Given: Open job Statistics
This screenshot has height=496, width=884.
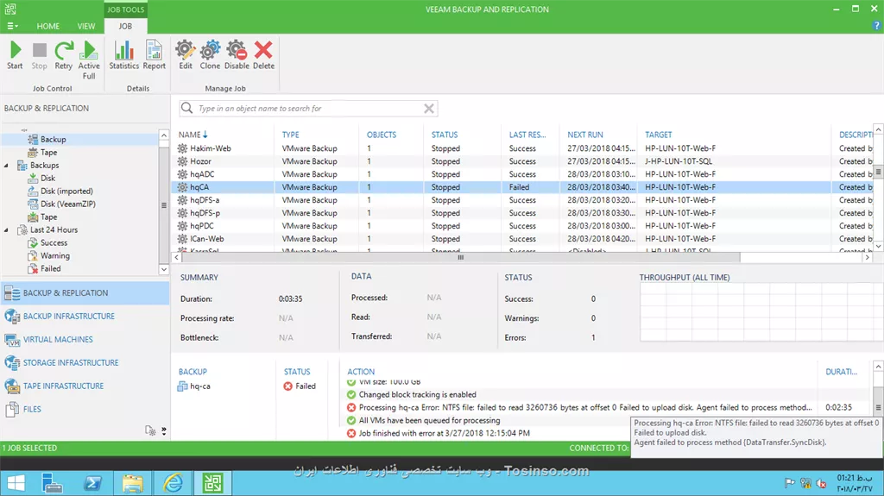Looking at the screenshot, I should [x=124, y=55].
